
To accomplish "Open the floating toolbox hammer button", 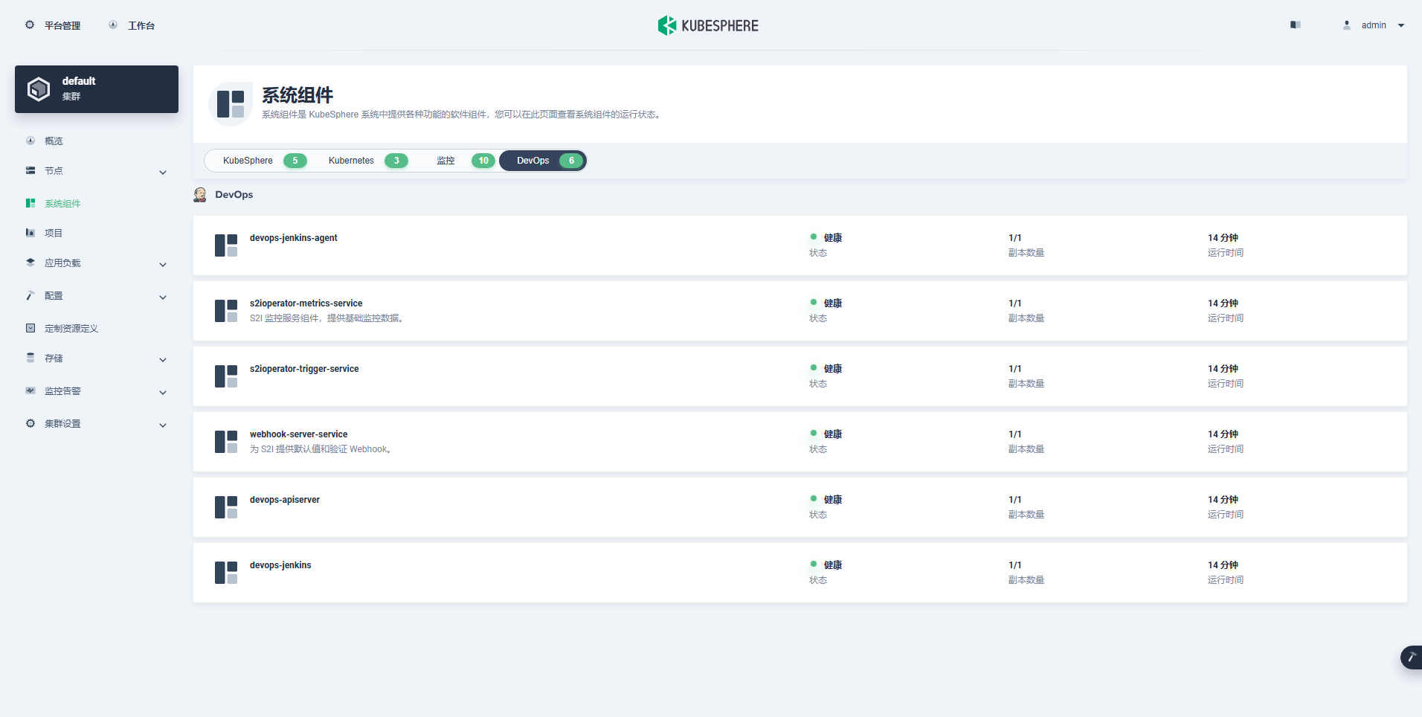I will (x=1411, y=657).
